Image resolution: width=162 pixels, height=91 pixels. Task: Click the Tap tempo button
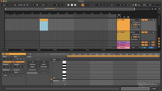point(15,5)
